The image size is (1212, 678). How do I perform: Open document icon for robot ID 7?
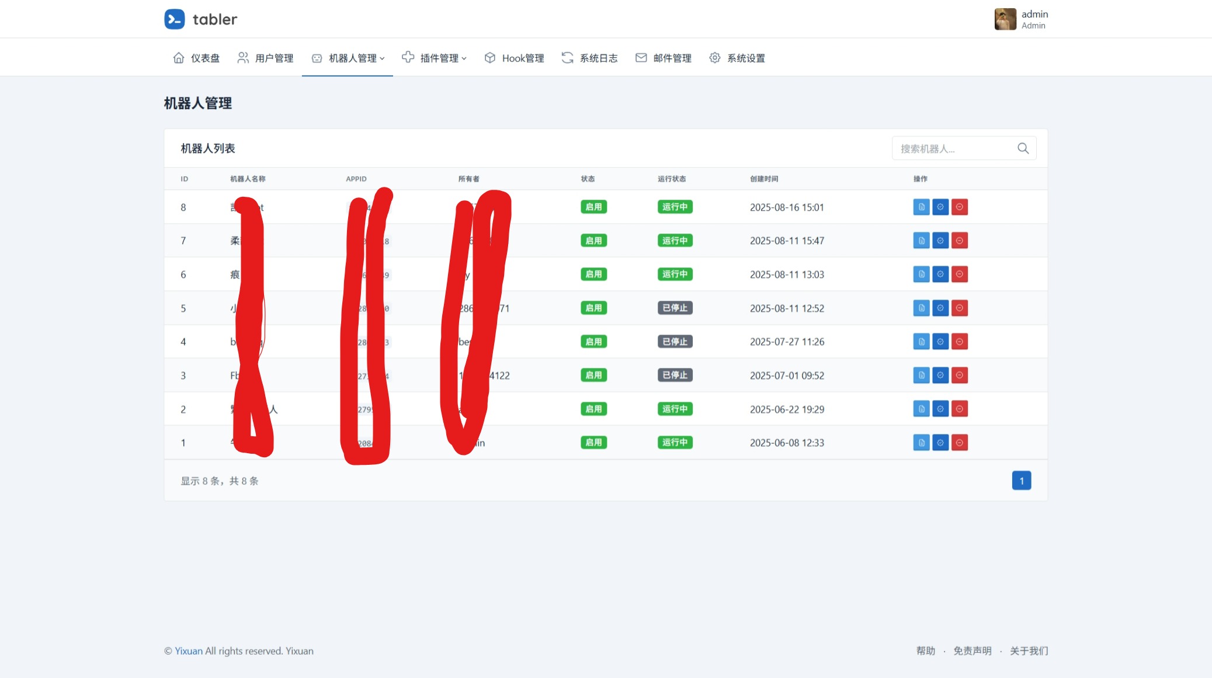pos(921,241)
